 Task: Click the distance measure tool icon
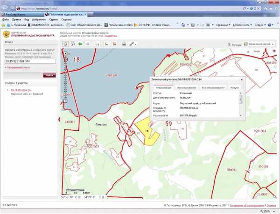(106, 44)
